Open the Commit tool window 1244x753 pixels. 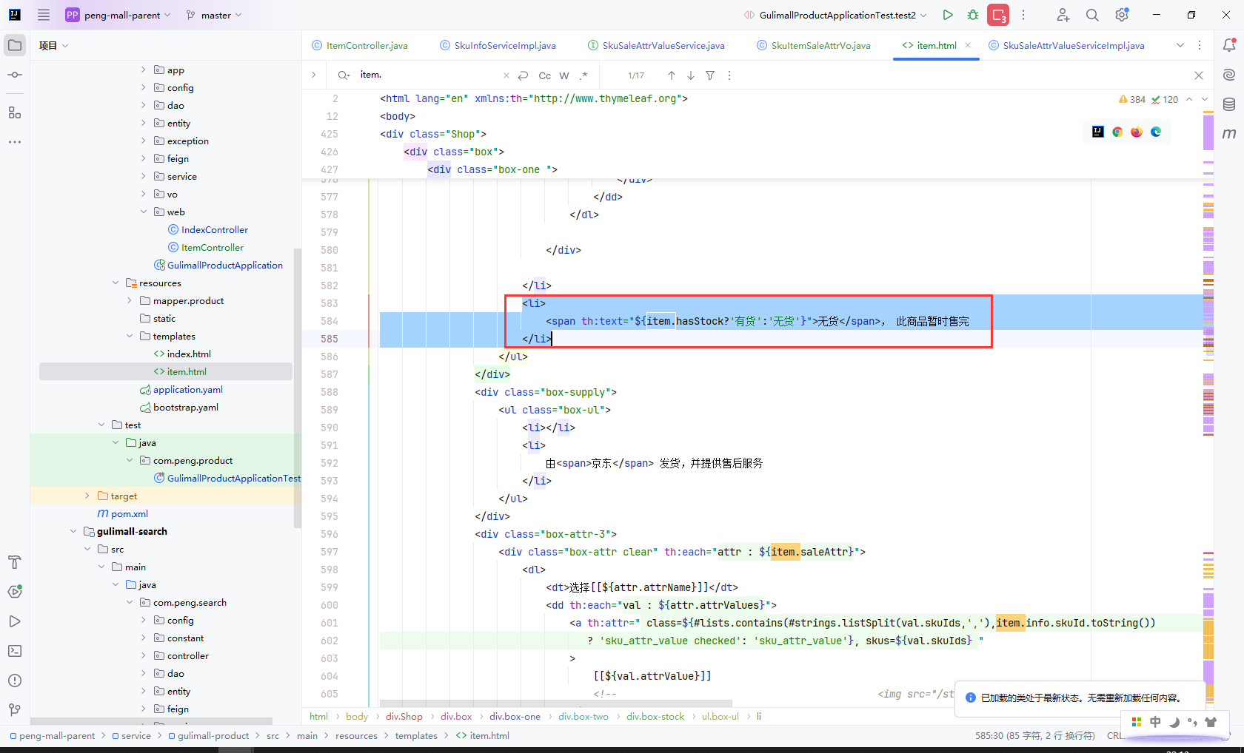[15, 75]
